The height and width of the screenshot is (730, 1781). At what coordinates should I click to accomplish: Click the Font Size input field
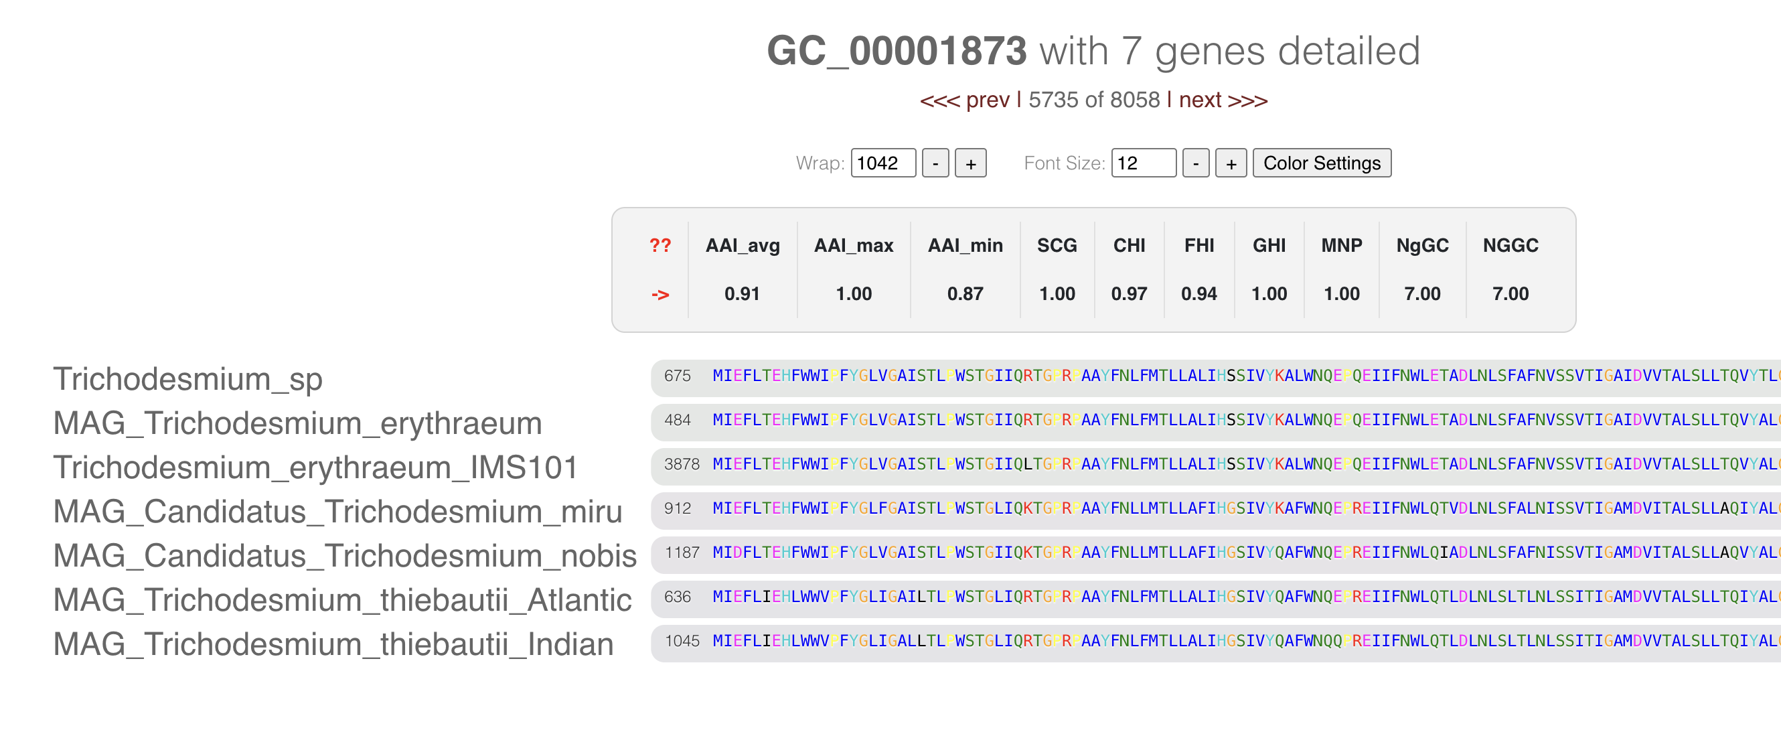pos(1142,163)
